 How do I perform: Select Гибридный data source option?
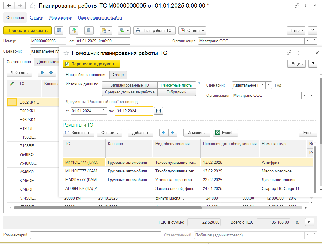[176, 92]
